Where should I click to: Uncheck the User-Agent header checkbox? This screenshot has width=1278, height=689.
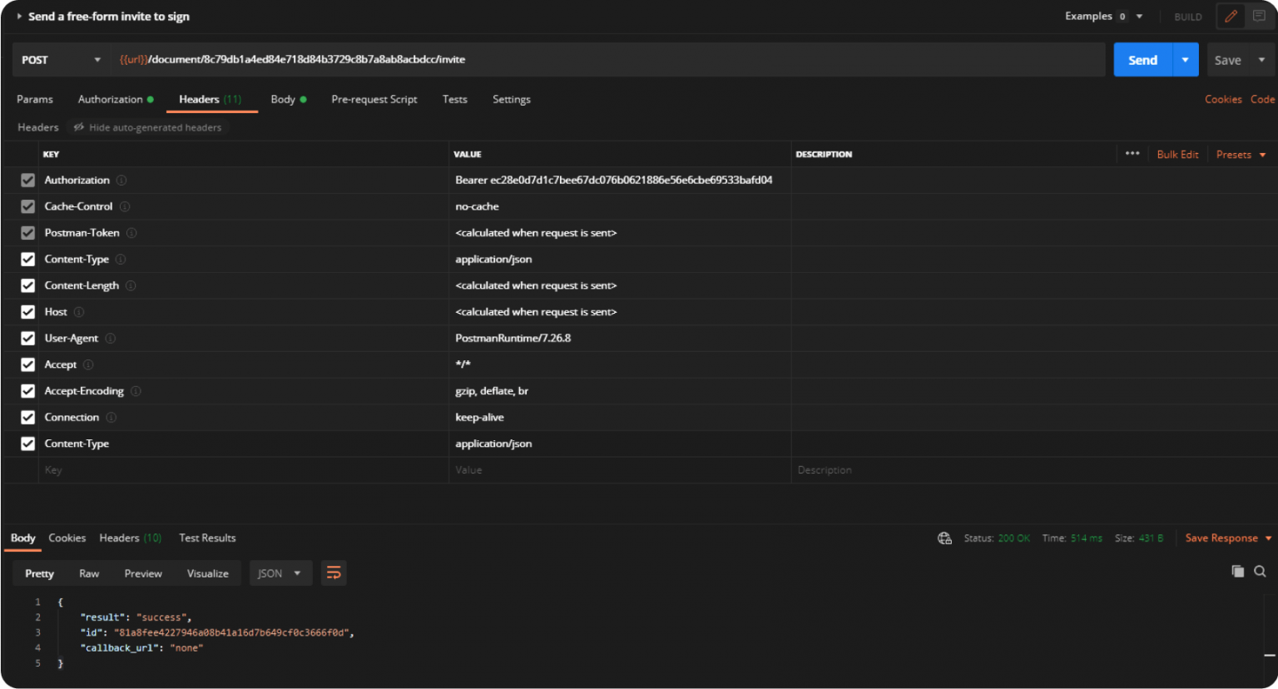(x=27, y=339)
